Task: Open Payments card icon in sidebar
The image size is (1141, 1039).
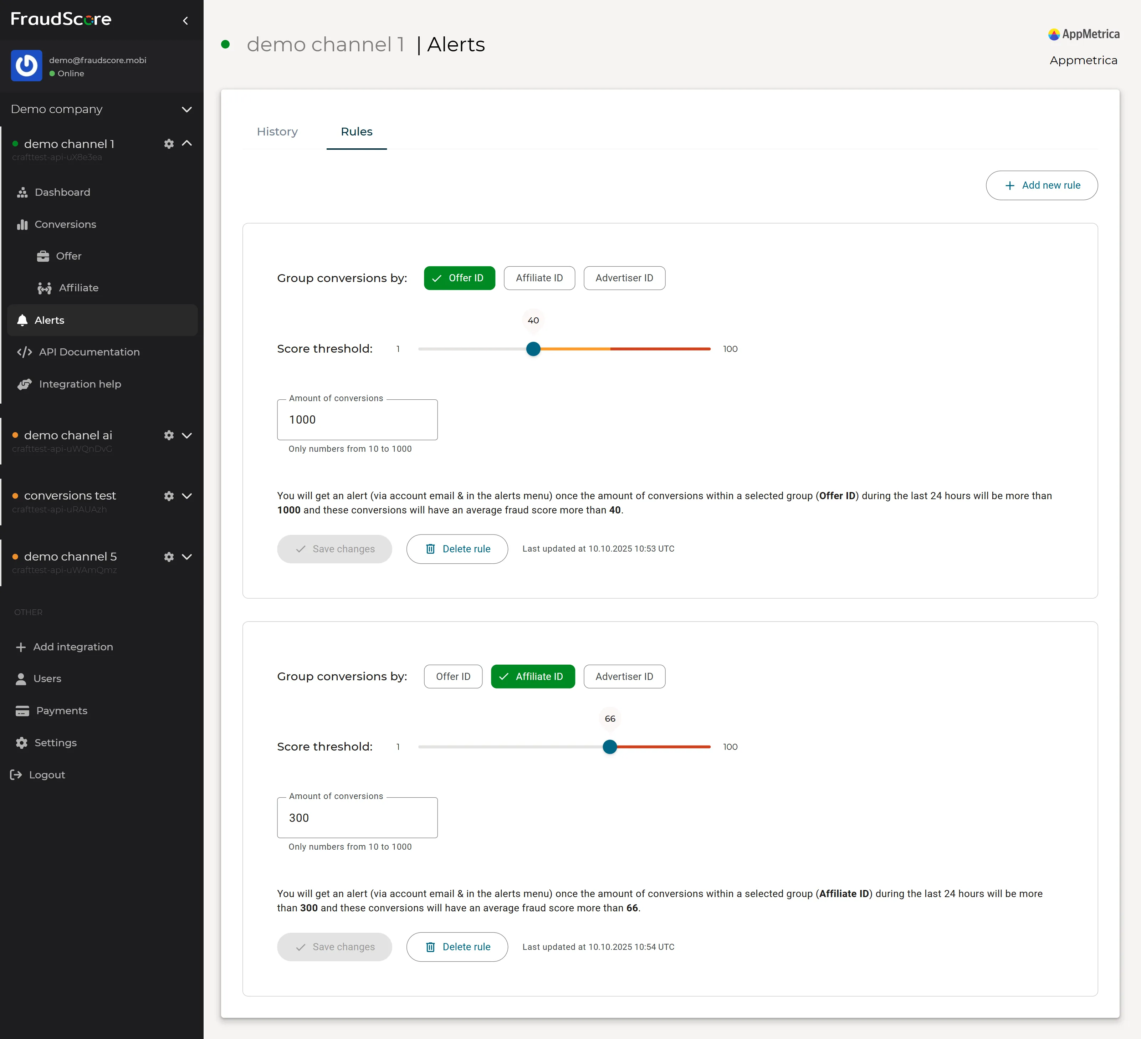Action: pyautogui.click(x=22, y=711)
